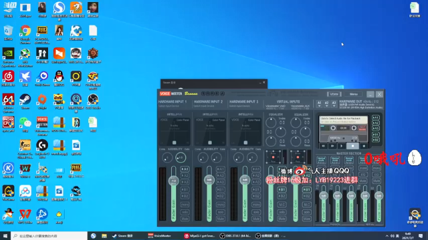This screenshot has width=428, height=240.
Task: Select Normal mode button on first master bus
Action: pos(321,160)
